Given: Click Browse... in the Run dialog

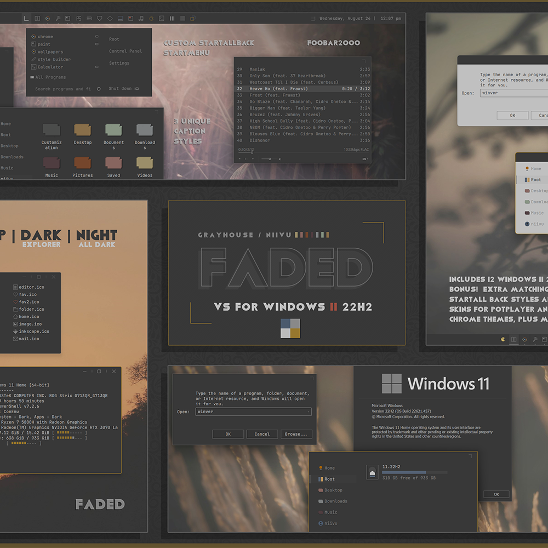Looking at the screenshot, I should [296, 434].
